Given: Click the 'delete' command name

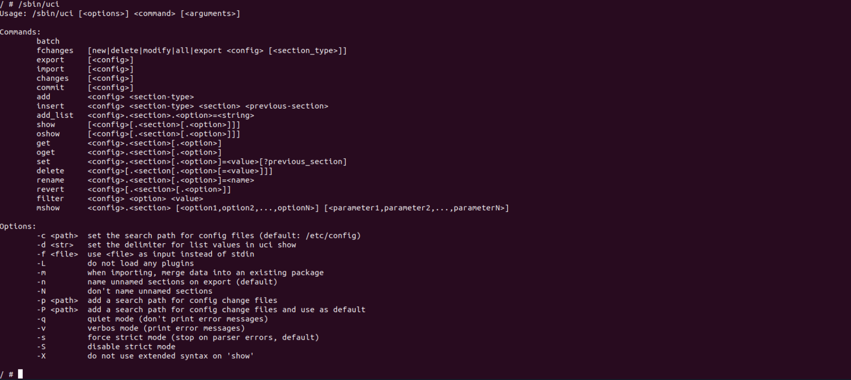Looking at the screenshot, I should point(50,171).
